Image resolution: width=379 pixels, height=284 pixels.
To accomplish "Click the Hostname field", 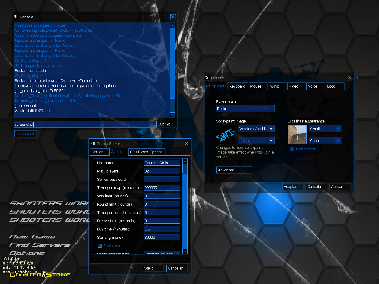I will coord(162,163).
